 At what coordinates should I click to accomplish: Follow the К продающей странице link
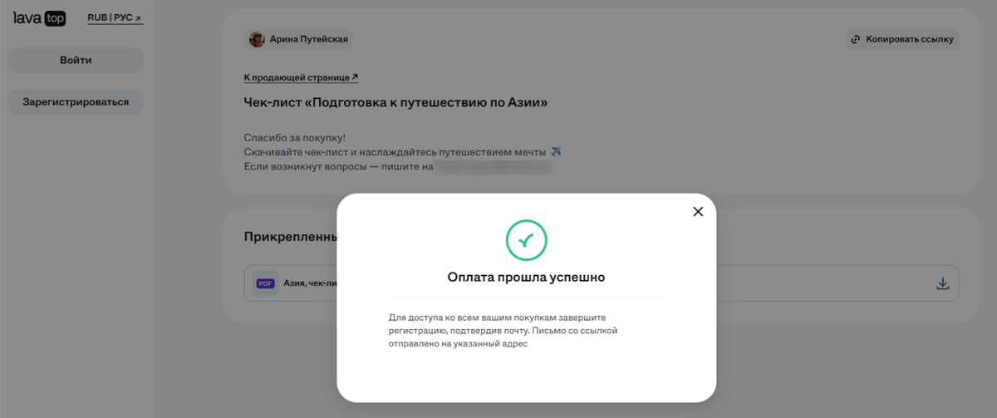301,77
